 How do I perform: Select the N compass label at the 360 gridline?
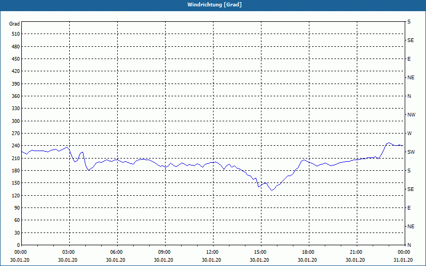pos(409,96)
